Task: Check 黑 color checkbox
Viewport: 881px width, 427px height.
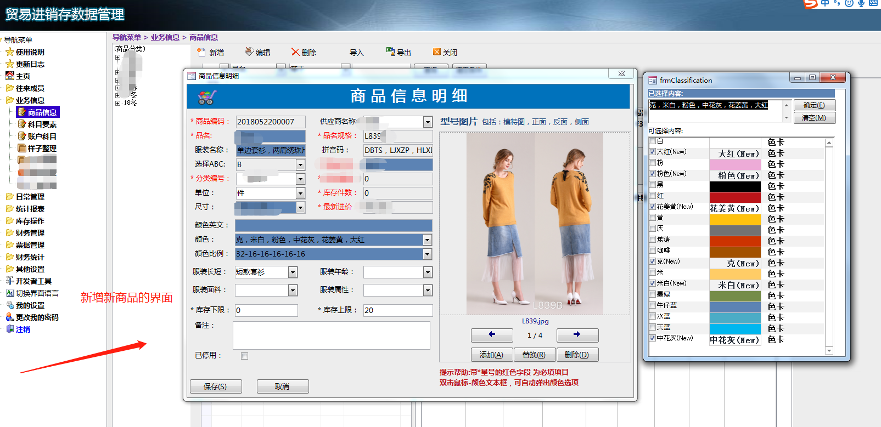Action: point(653,185)
